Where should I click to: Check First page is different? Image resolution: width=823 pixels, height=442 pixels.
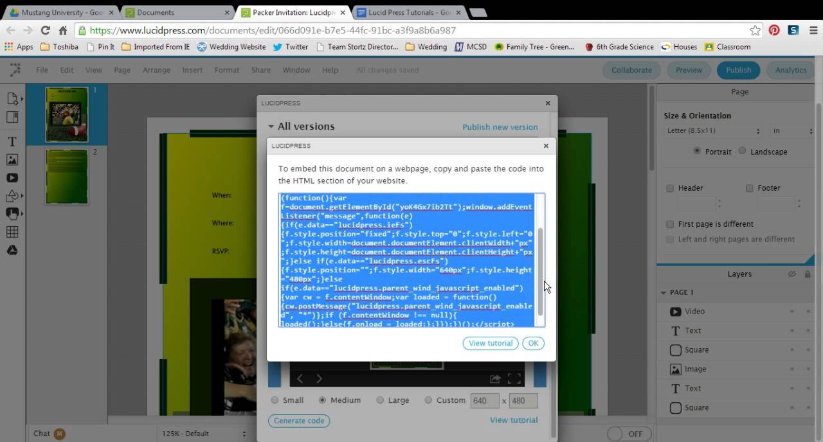pos(670,224)
